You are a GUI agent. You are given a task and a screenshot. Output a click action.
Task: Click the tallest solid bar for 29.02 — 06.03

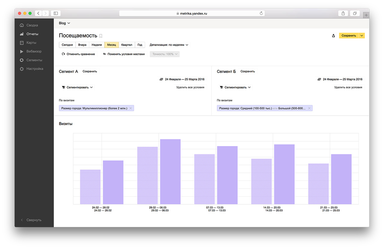pyautogui.click(x=170, y=172)
